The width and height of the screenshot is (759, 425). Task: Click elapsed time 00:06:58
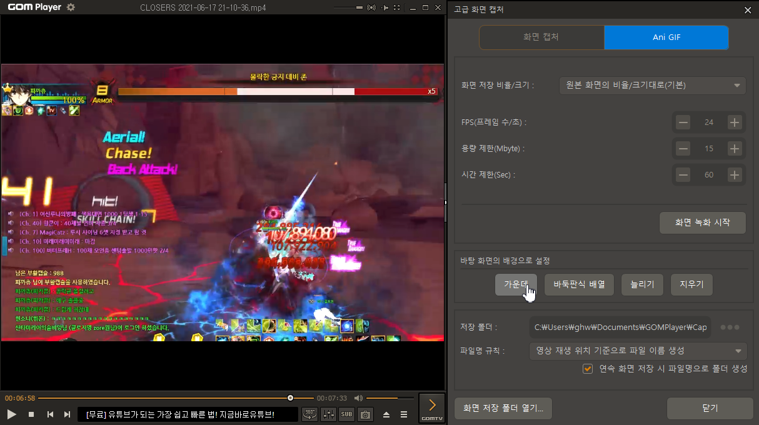[20, 398]
